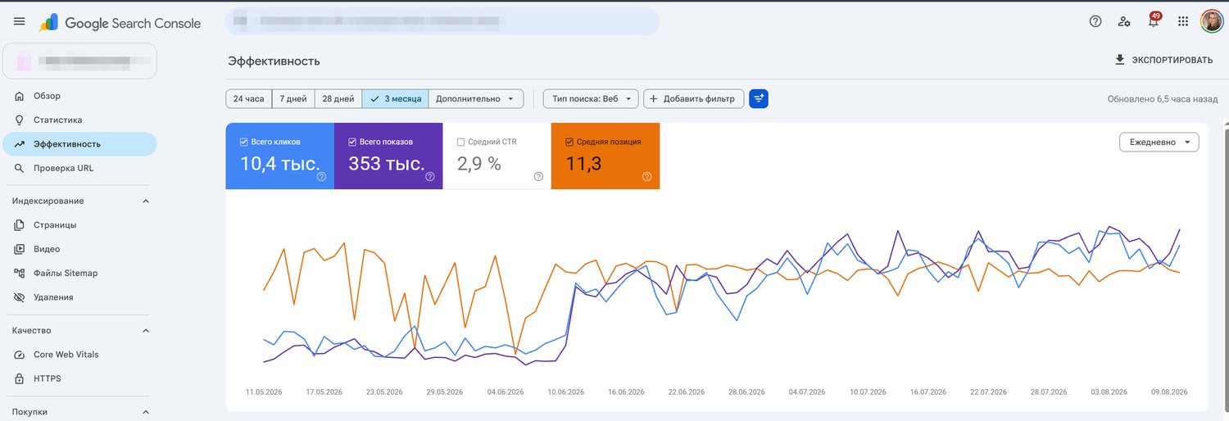Open the Тип поиска: Веб dropdown
The image size is (1229, 421).
click(591, 98)
